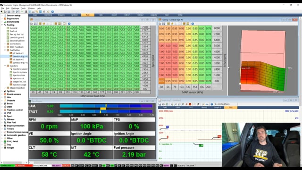Select Traction control in the tree
302x170 pixels.
pyautogui.click(x=15, y=110)
